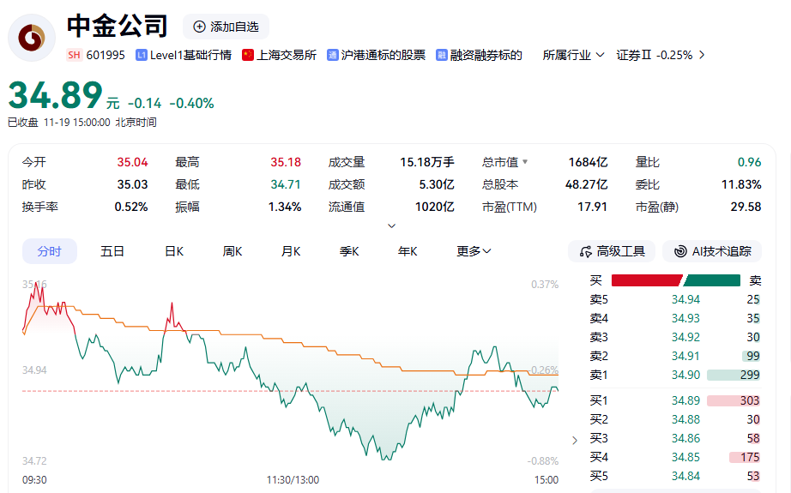The image size is (791, 493).
Task: Click the 分时 intraday tab button
Action: click(x=49, y=251)
